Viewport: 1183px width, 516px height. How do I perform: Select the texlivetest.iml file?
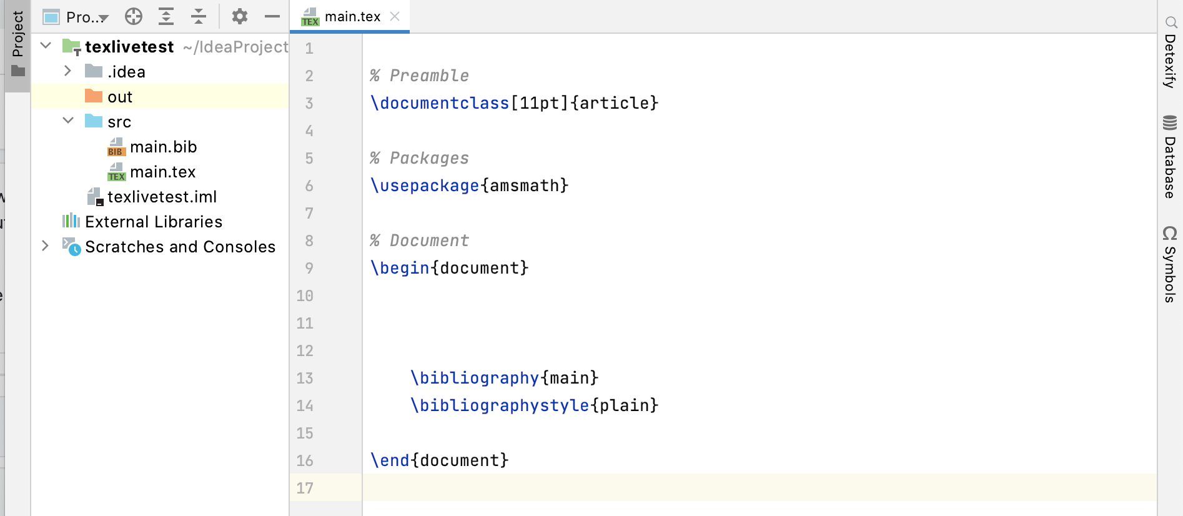tap(162, 197)
